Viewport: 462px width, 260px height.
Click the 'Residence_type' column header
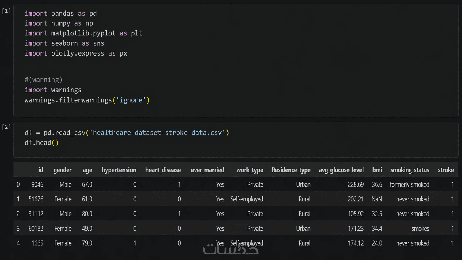coord(291,170)
